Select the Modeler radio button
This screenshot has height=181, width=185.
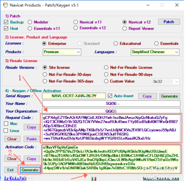pyautogui.click(x=30, y=22)
